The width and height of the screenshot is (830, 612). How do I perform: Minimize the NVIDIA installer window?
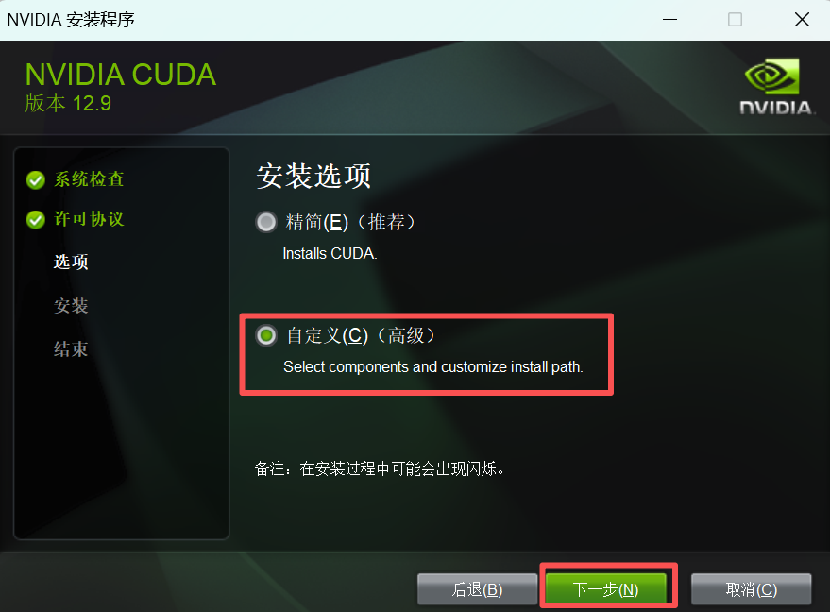point(670,20)
